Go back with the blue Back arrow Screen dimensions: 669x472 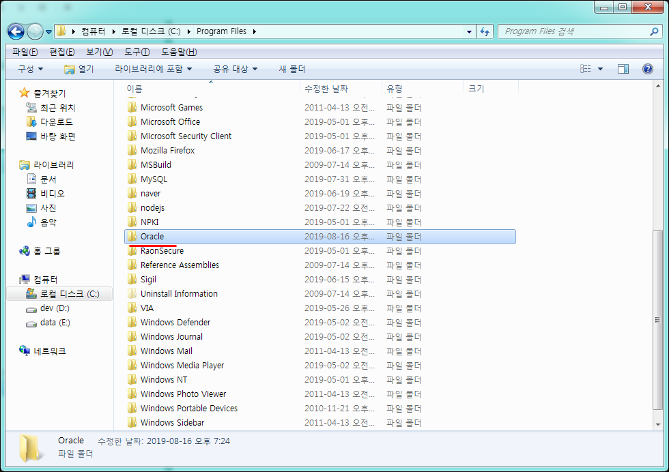(16, 31)
